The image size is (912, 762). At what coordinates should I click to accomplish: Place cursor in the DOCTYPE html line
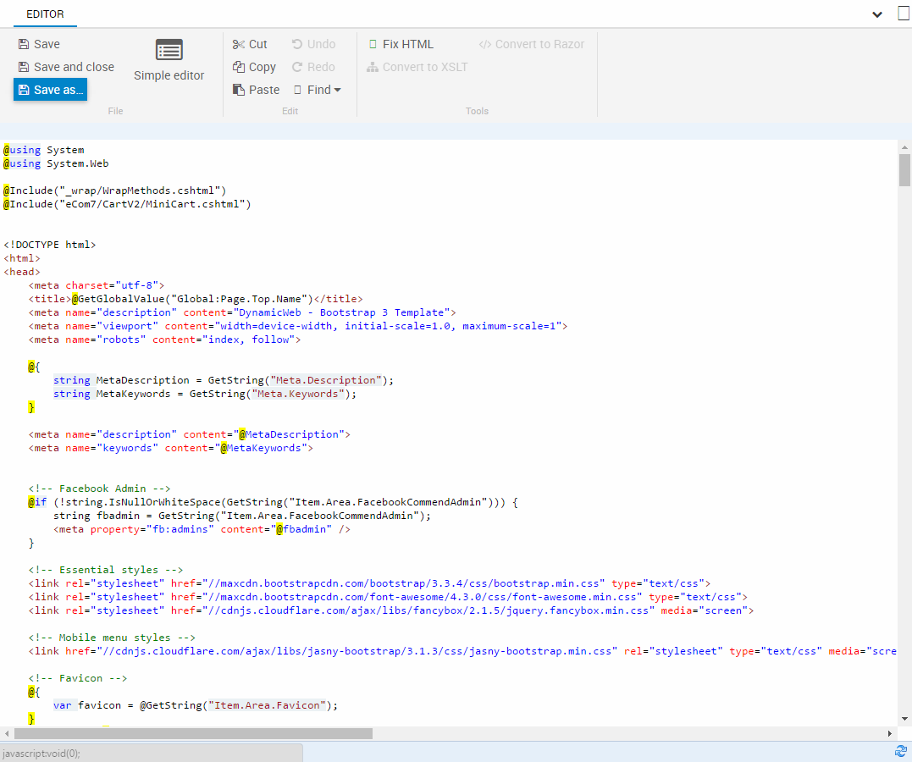pos(51,245)
